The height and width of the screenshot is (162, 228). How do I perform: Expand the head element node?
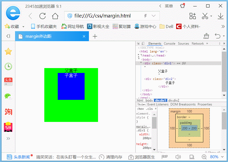[x=139, y=55]
